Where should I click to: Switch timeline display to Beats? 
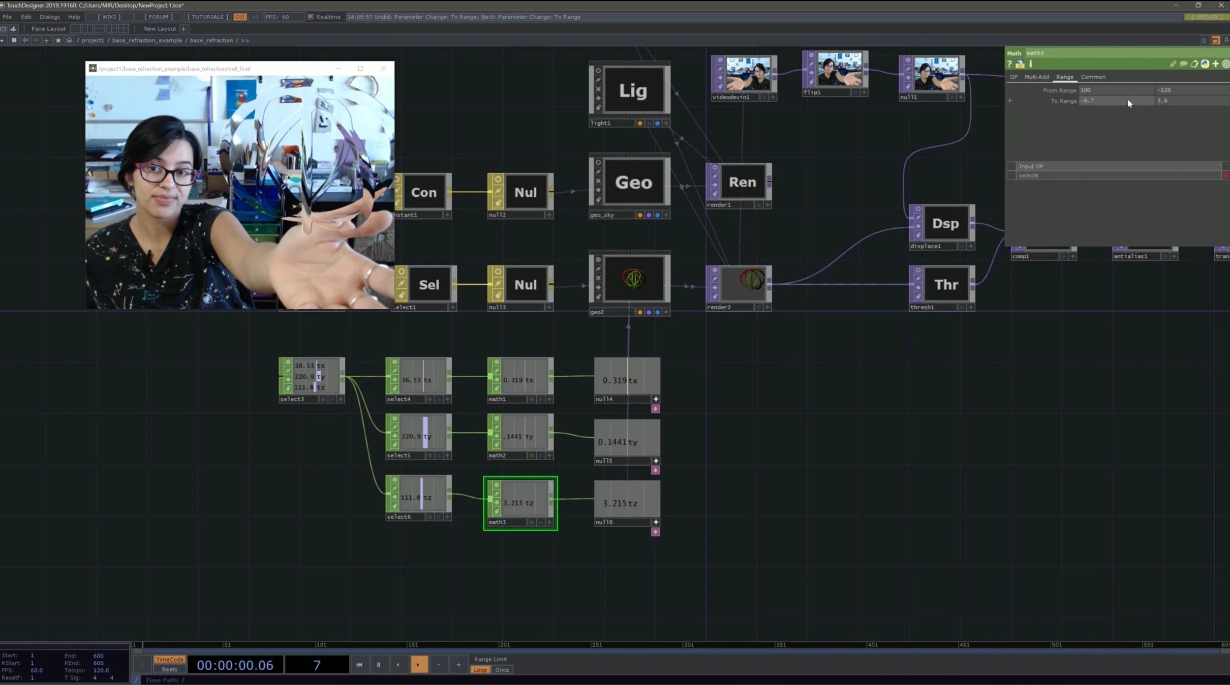tap(169, 669)
